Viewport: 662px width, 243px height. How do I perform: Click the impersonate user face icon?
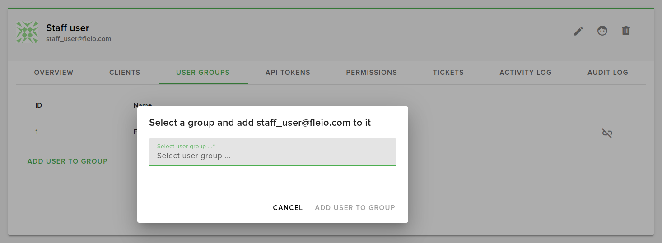tap(602, 31)
